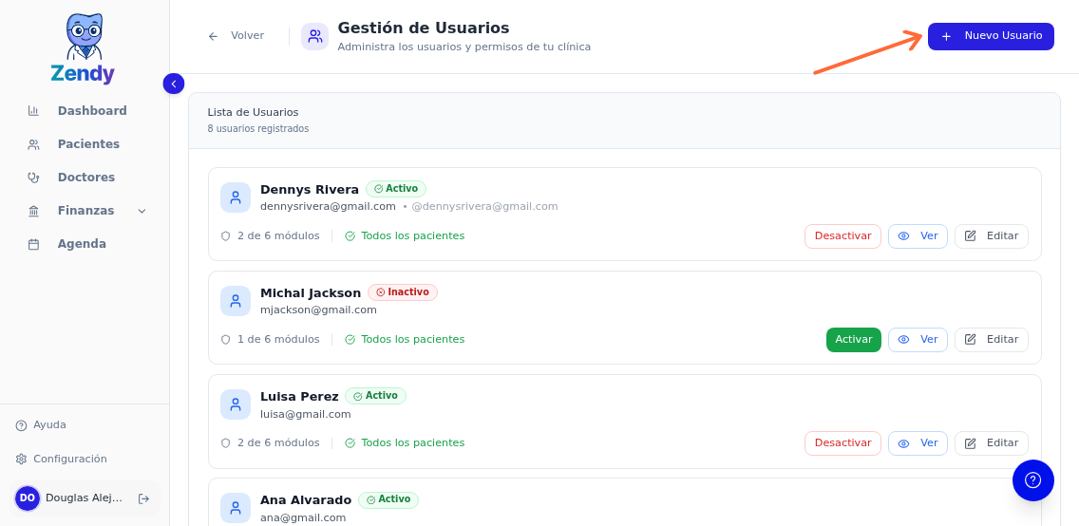Edit Luisa Perez's user
This screenshot has height=526, width=1079.
coord(992,443)
